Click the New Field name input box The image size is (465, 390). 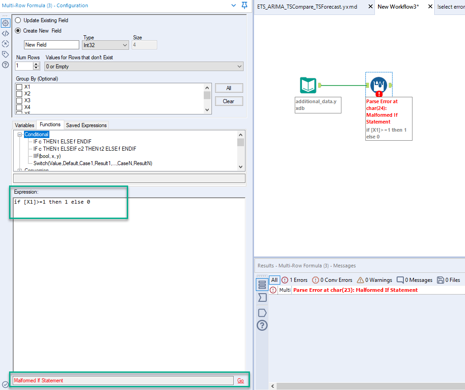click(51, 45)
